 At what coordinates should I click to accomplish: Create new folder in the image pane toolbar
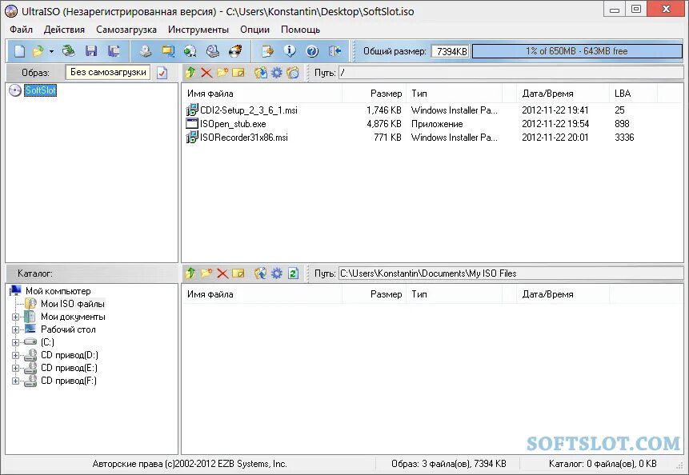(222, 73)
